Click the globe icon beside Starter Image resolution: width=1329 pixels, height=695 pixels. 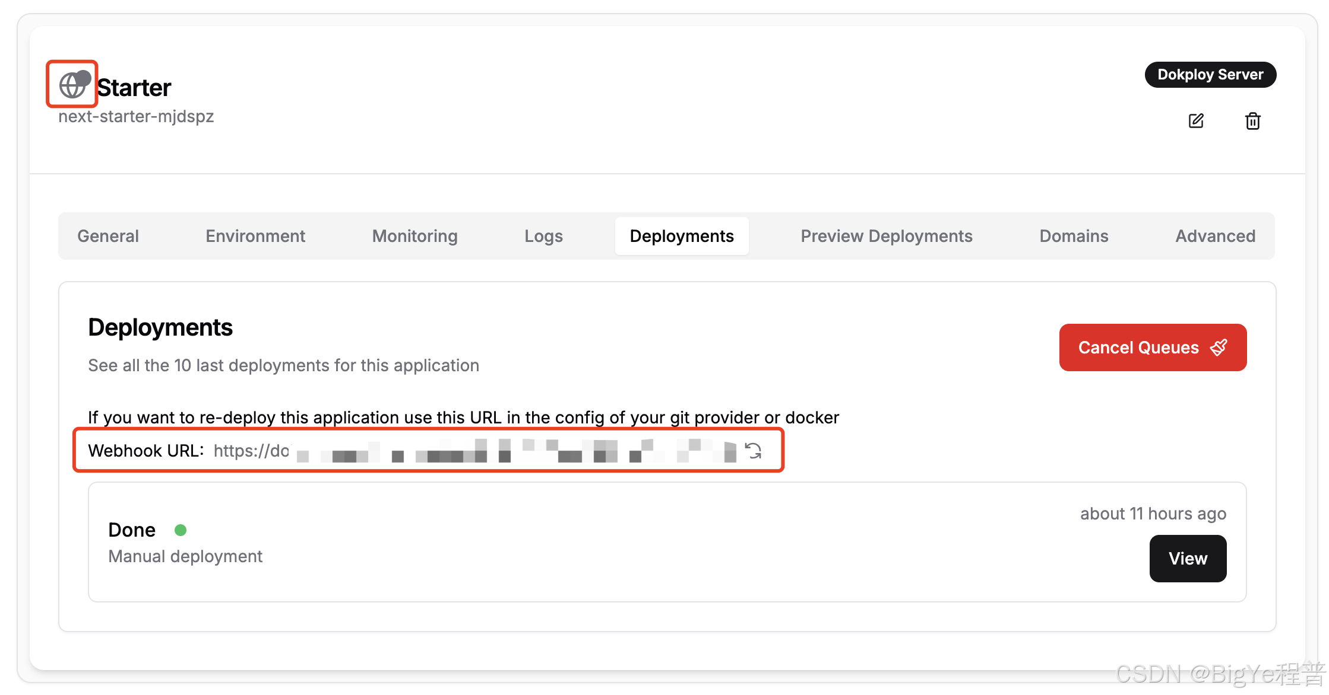tap(72, 85)
